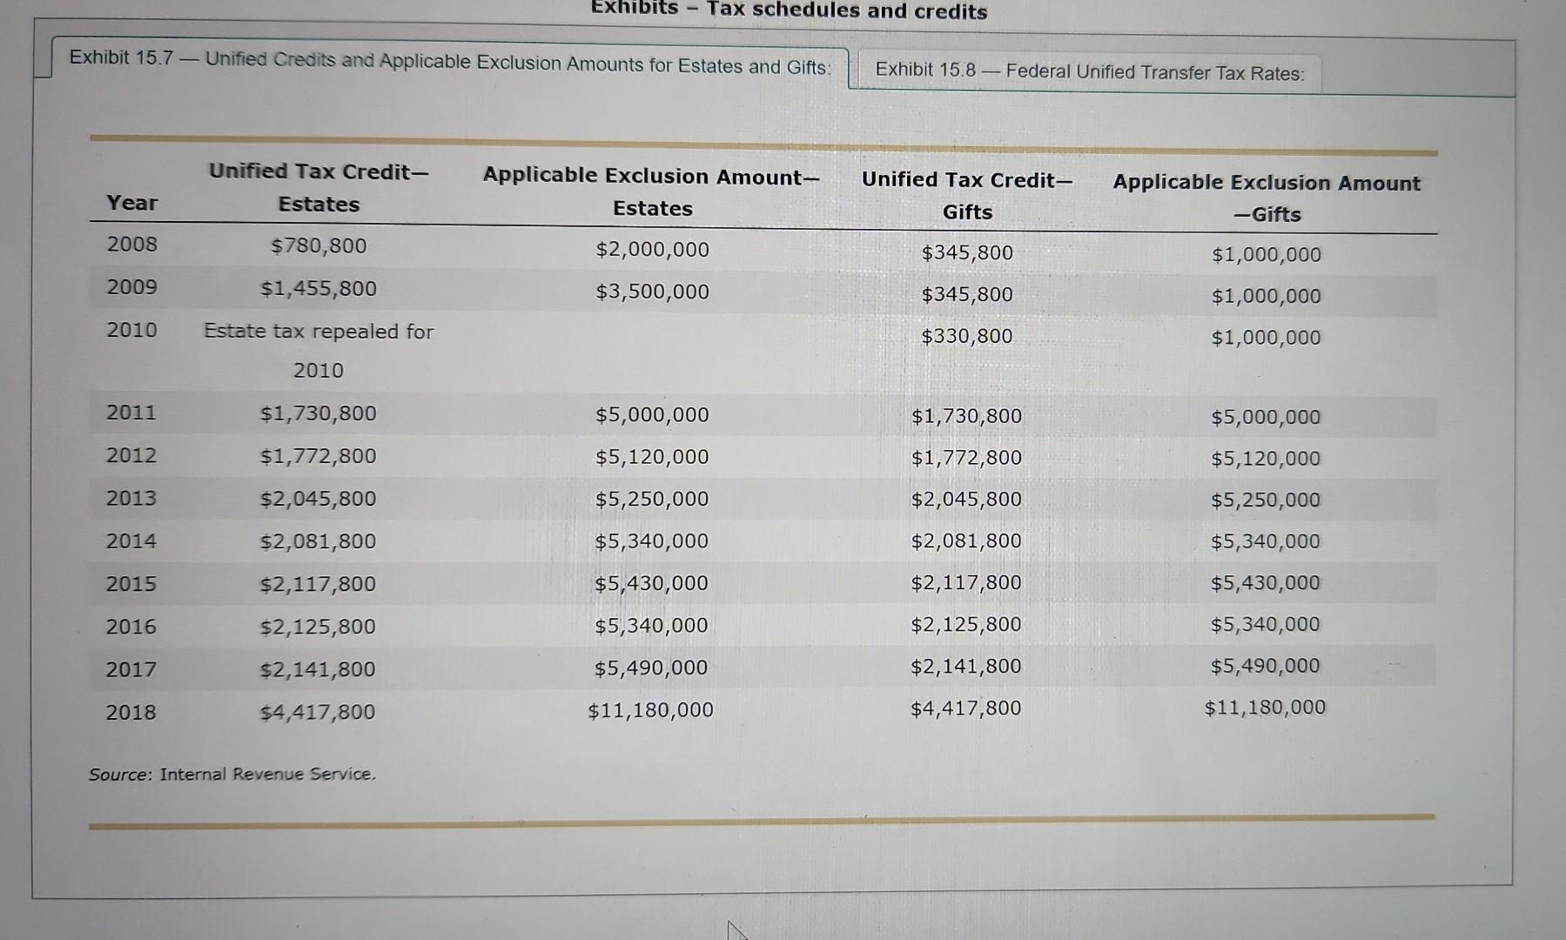
Task: Select the $5,490,000 estate exclusion for 2017
Action: pyautogui.click(x=652, y=668)
